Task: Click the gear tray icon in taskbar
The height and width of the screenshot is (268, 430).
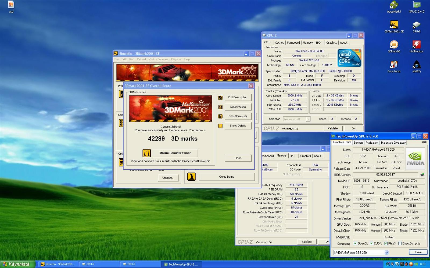Action: pyautogui.click(x=397, y=264)
